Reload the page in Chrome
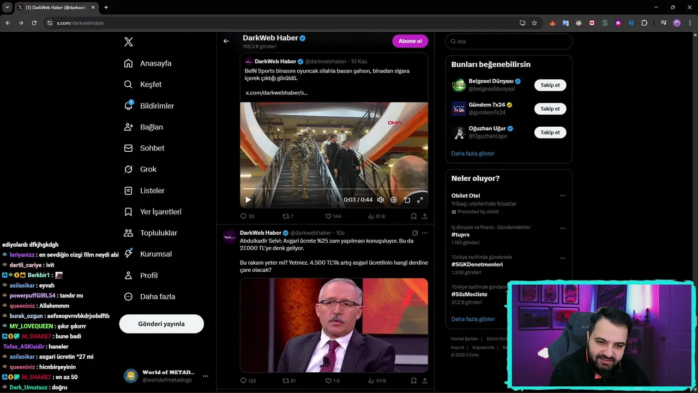The height and width of the screenshot is (393, 698). click(34, 23)
